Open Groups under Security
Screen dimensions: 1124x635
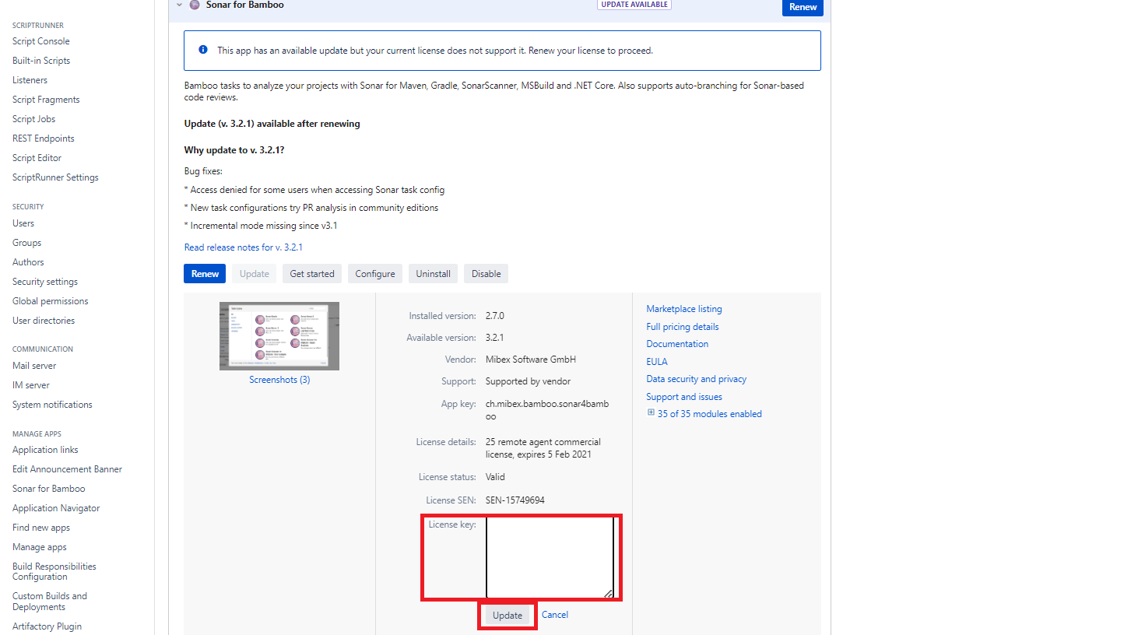coord(26,243)
